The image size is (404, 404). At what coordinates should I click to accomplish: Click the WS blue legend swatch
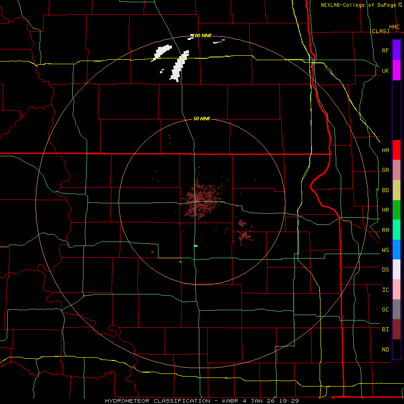(x=396, y=250)
